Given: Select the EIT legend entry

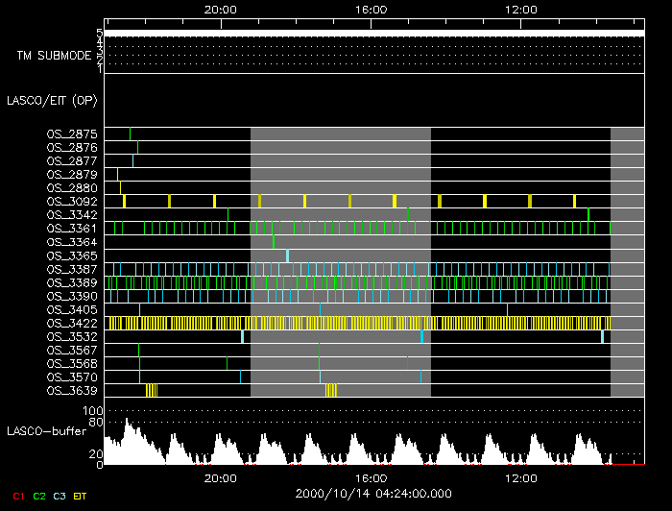Looking at the screenshot, I should (80, 496).
